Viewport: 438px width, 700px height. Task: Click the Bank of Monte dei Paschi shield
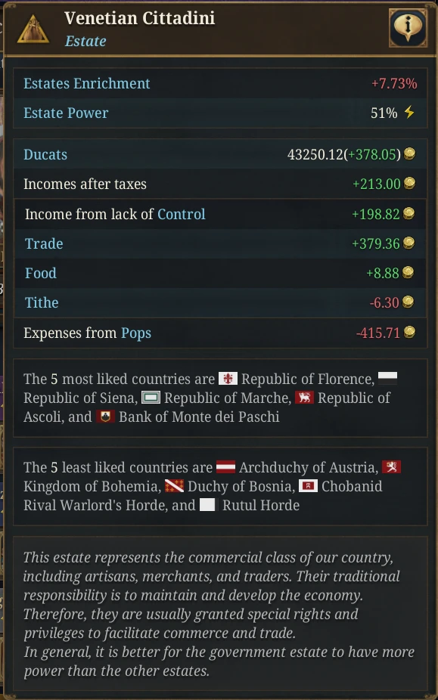click(105, 416)
